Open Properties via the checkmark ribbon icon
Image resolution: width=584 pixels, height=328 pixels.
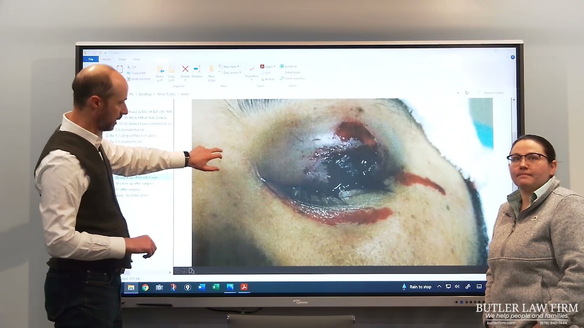pyautogui.click(x=252, y=69)
